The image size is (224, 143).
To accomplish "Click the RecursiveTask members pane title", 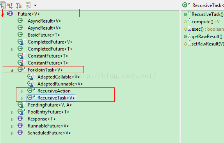I will click(208, 5).
